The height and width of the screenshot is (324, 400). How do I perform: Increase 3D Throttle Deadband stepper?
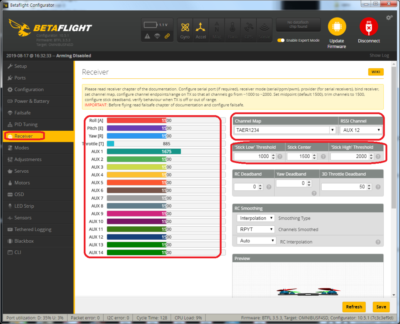369,185
